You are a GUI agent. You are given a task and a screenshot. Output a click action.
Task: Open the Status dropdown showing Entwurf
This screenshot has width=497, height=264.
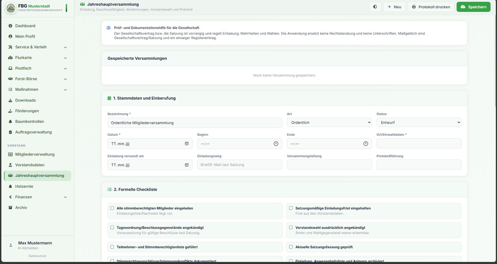click(419, 122)
